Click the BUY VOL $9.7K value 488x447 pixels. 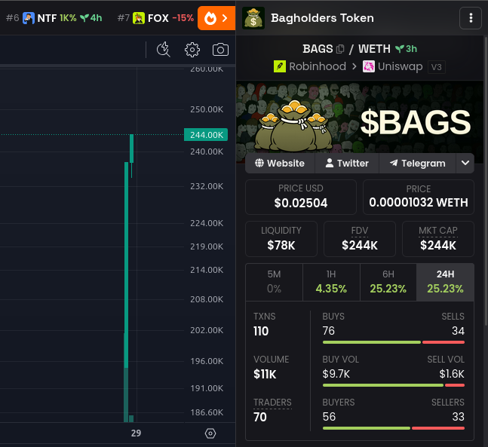(x=336, y=374)
